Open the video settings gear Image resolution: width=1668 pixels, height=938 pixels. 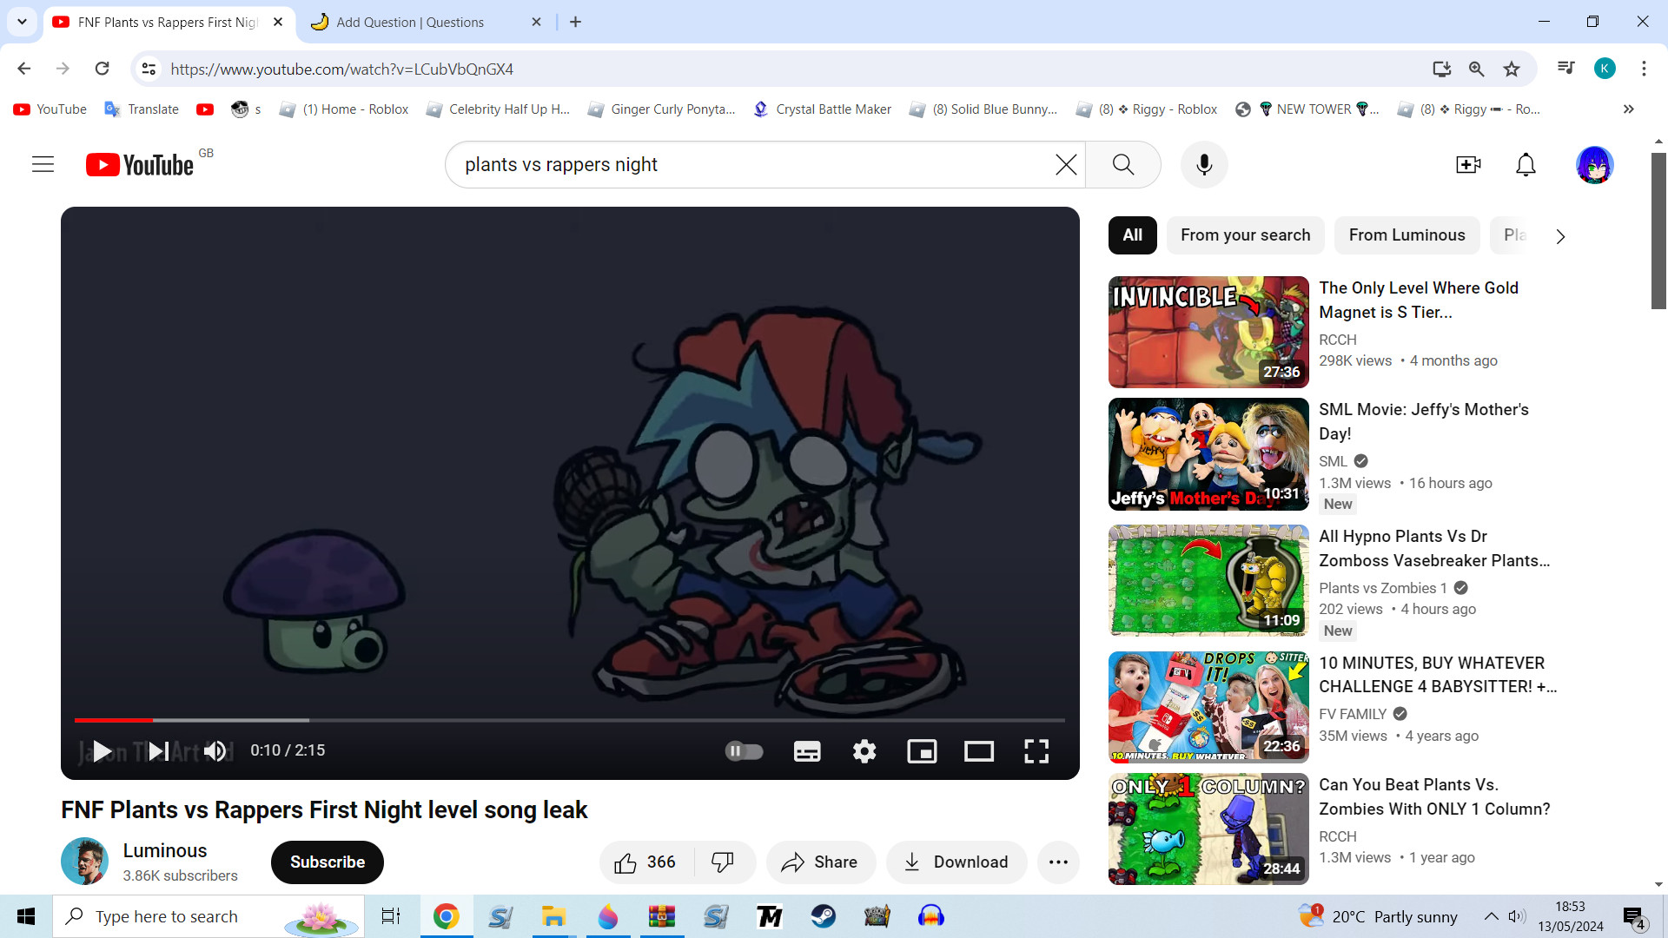[864, 751]
